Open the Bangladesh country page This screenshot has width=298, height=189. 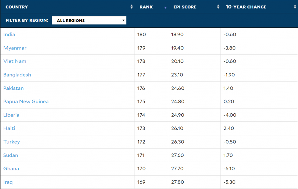(17, 75)
